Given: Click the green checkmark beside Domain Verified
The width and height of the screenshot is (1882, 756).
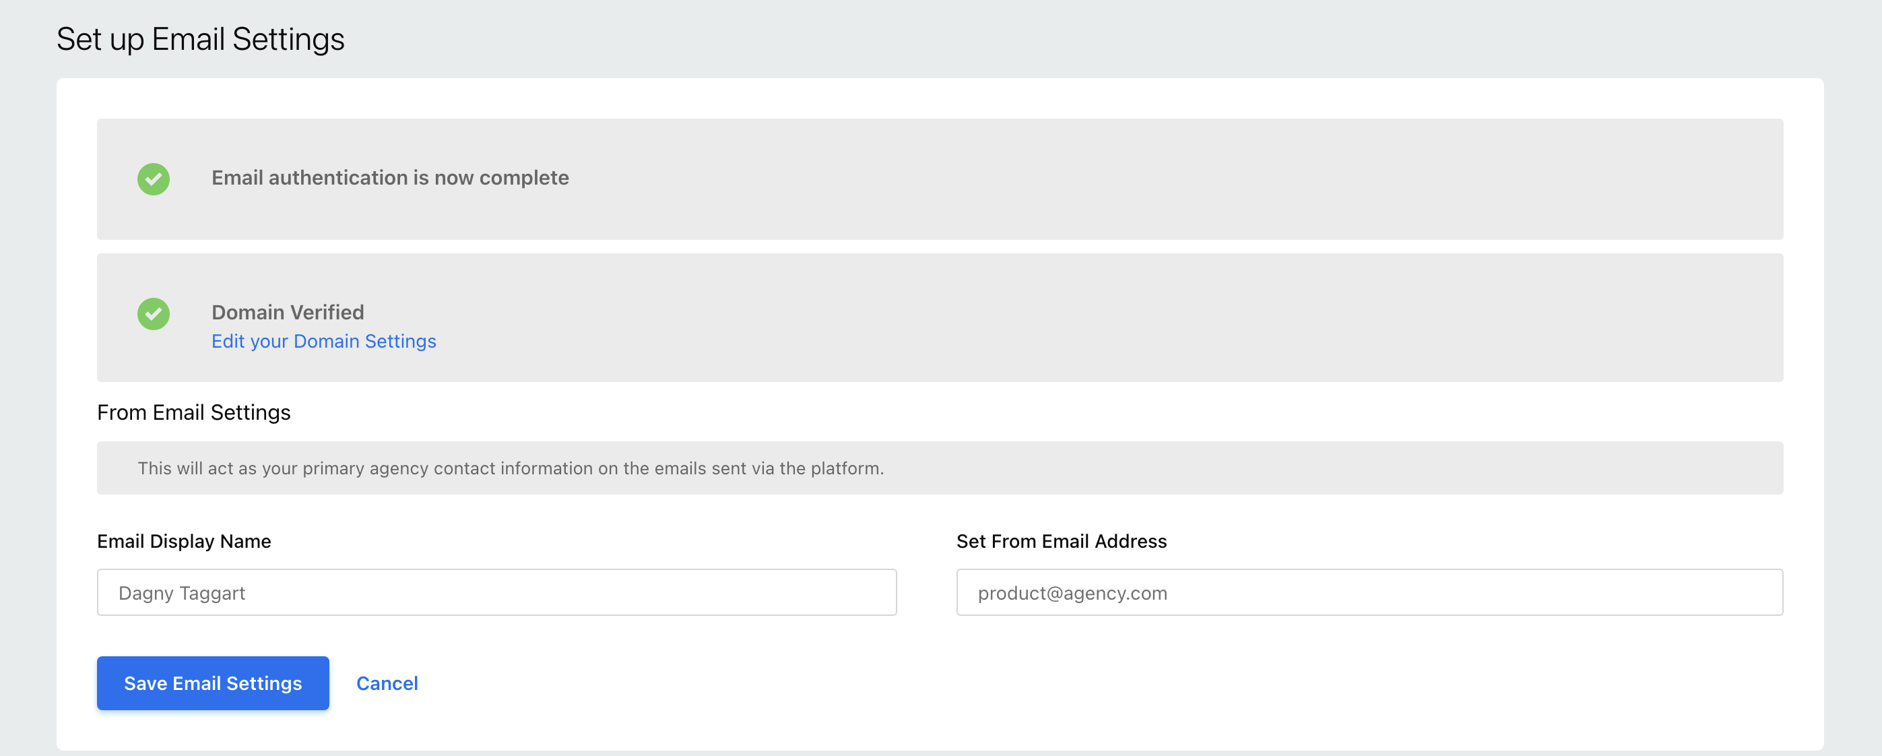Looking at the screenshot, I should 154,314.
